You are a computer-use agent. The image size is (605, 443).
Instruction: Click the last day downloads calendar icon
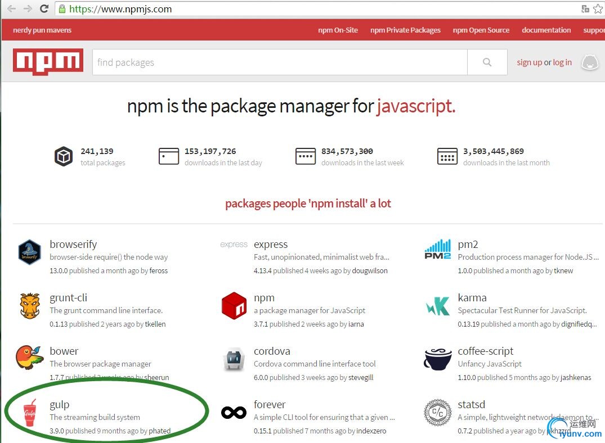coord(169,156)
